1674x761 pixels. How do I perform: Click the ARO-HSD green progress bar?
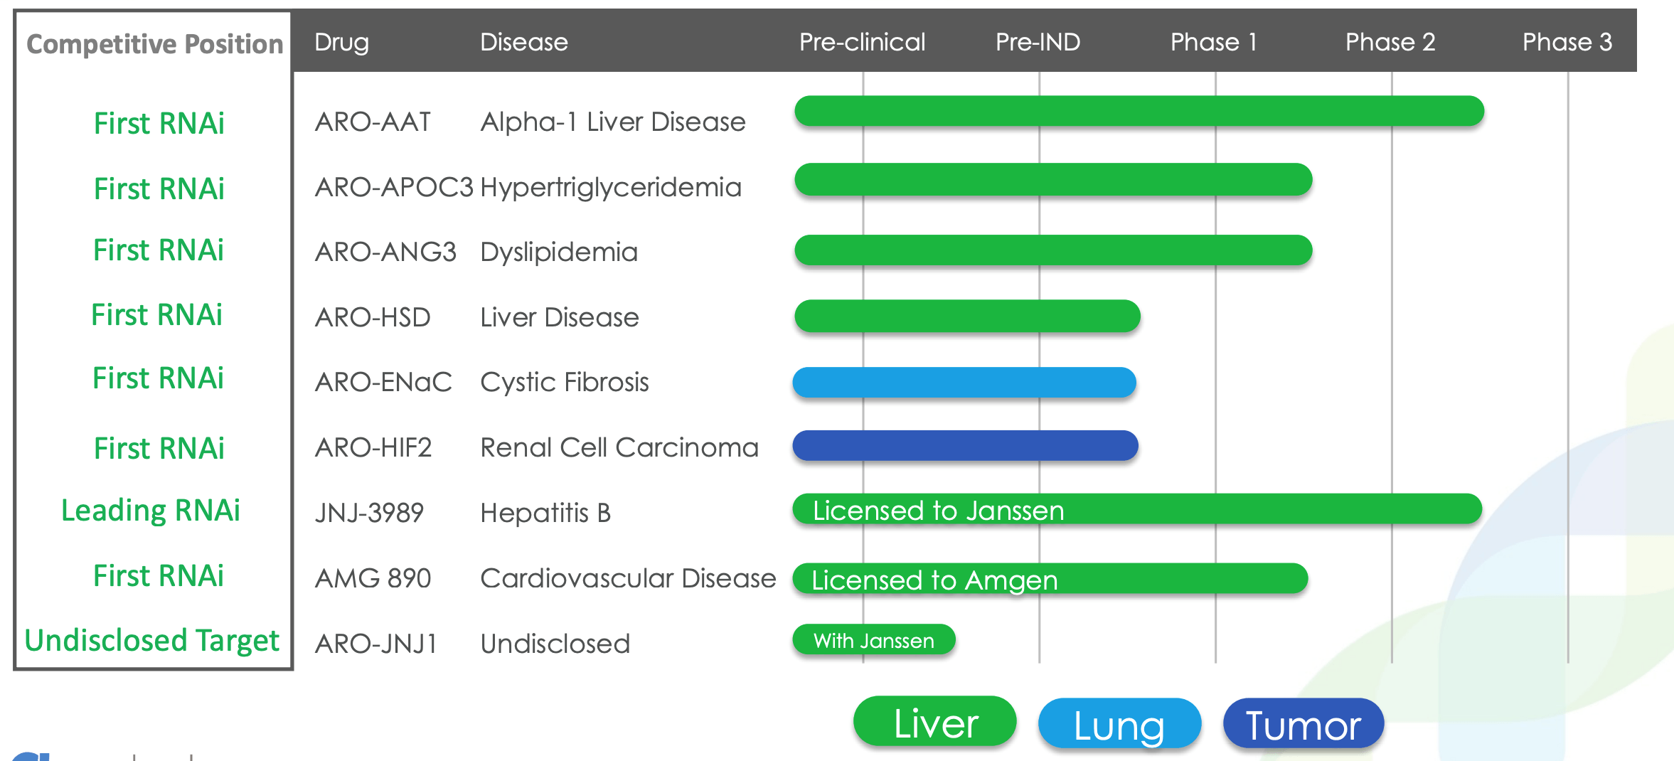point(967,316)
